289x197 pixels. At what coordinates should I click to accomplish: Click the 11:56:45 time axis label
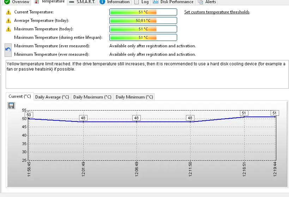pyautogui.click(x=29, y=169)
